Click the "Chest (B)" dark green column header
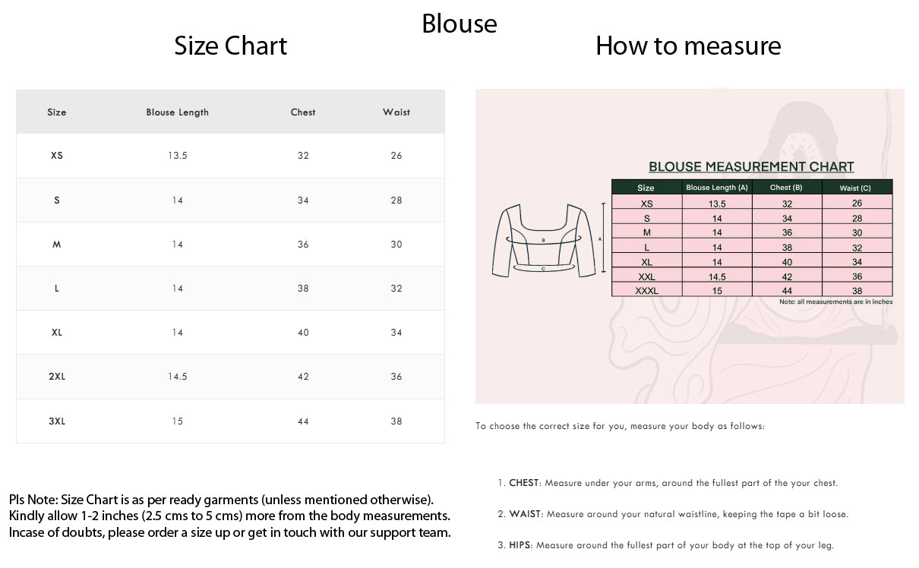This screenshot has height=568, width=919. coord(786,188)
